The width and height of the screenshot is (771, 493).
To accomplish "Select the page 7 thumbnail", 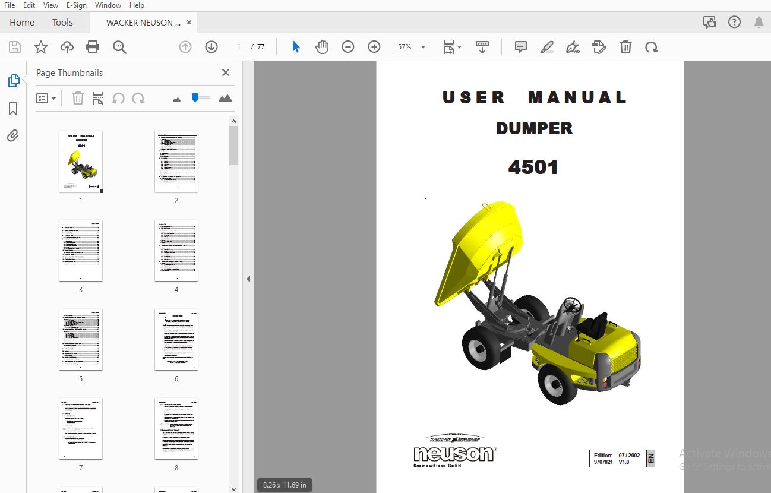I will pos(81,429).
